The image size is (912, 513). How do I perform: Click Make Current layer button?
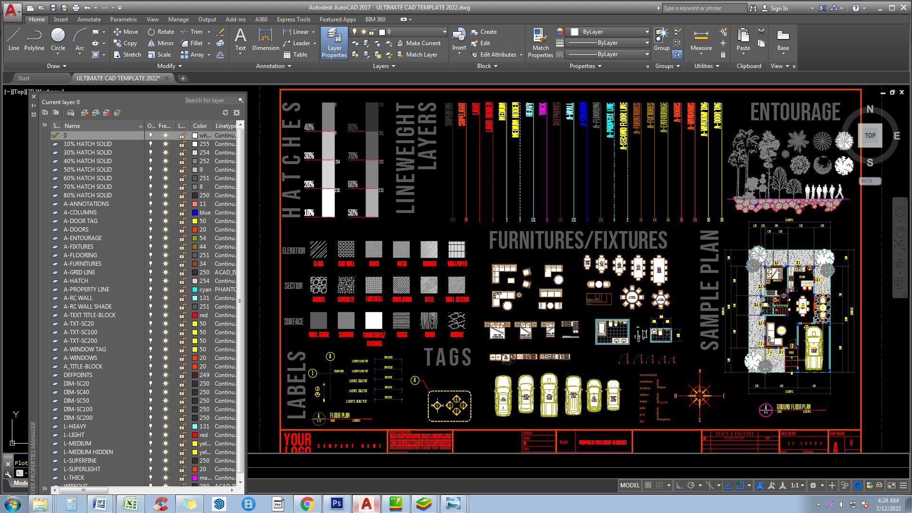pos(418,43)
